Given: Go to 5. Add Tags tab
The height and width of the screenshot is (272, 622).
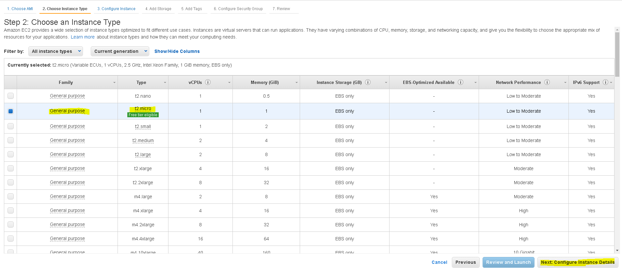Looking at the screenshot, I should pyautogui.click(x=192, y=9).
